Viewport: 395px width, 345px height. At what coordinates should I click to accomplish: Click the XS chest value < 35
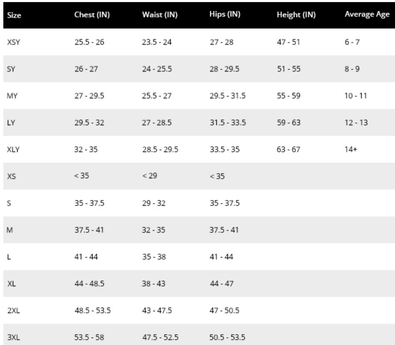pyautogui.click(x=82, y=176)
